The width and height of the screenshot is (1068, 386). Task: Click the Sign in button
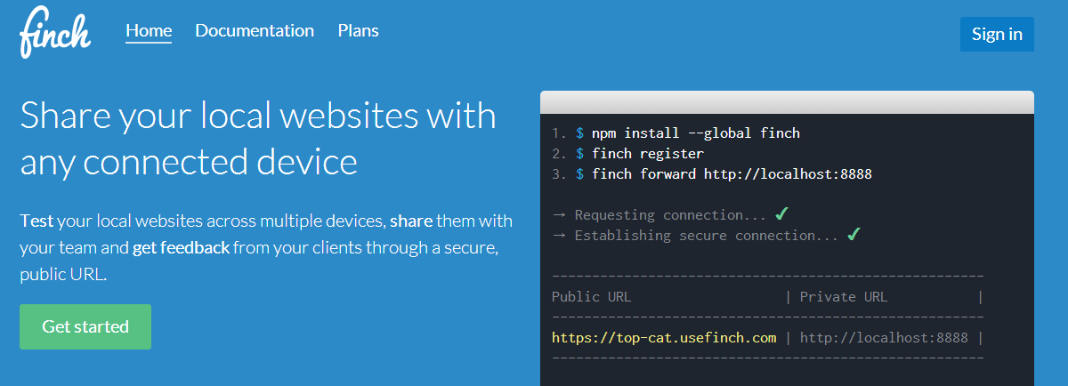click(997, 34)
